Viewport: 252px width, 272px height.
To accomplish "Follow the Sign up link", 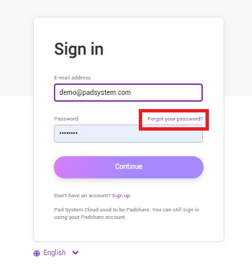I will (121, 195).
